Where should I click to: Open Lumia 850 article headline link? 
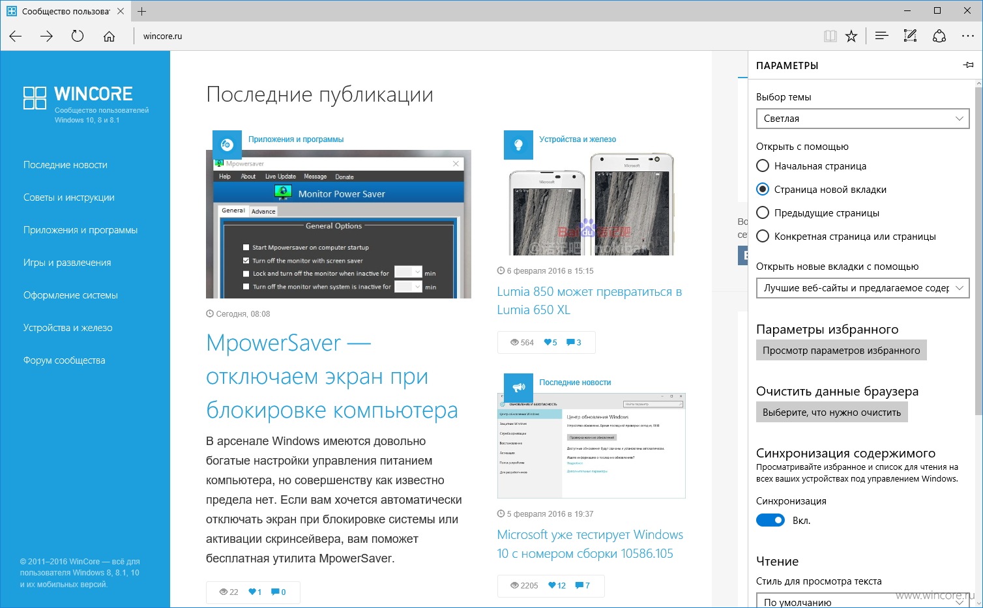pos(589,301)
